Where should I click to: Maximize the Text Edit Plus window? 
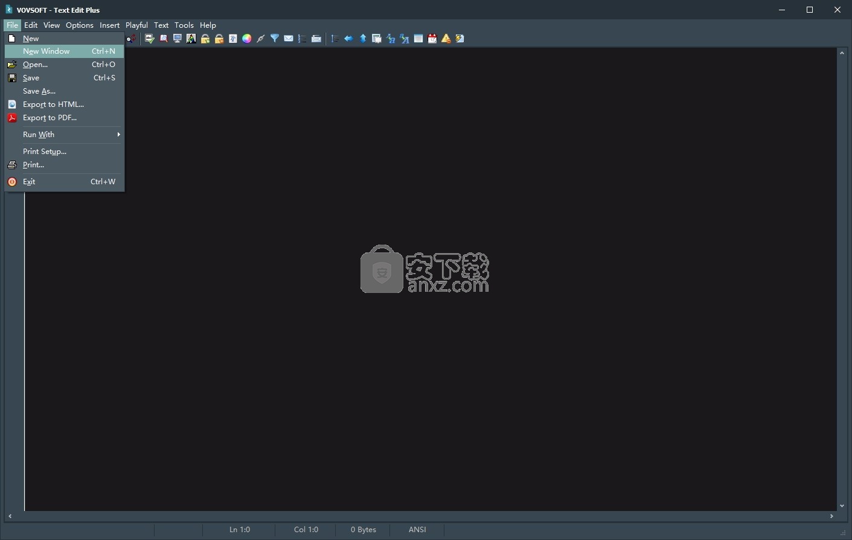point(810,10)
